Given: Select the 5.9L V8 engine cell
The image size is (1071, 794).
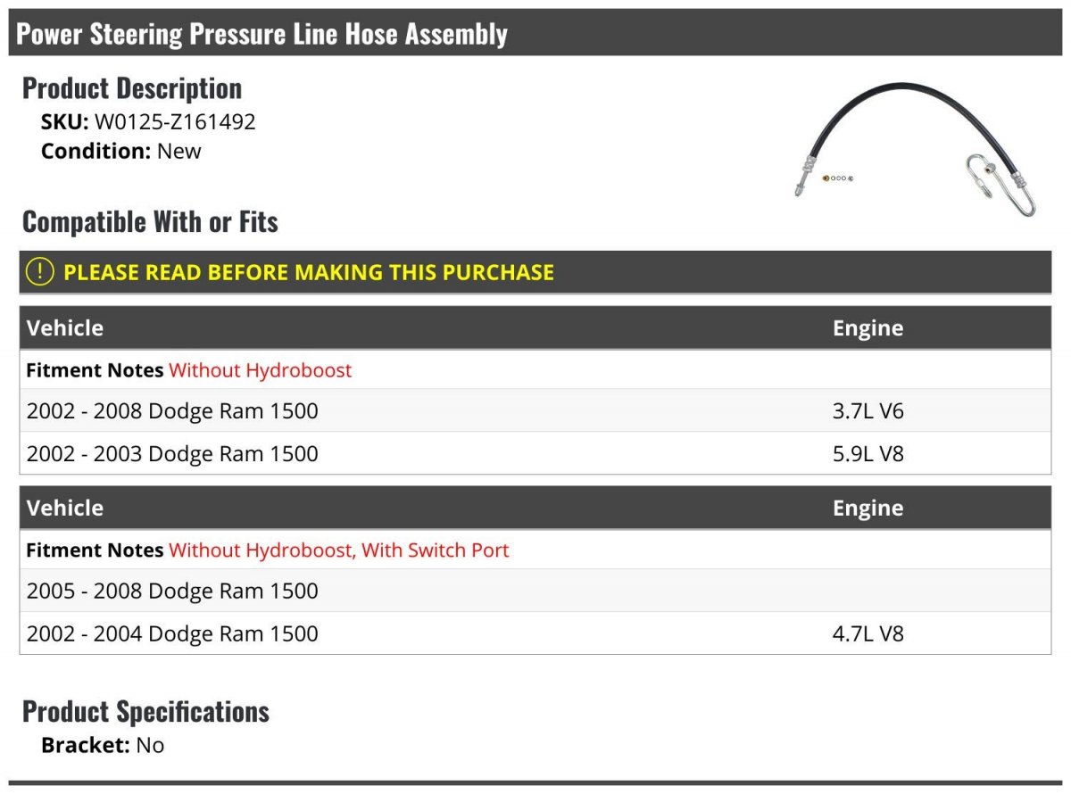Looking at the screenshot, I should click(868, 454).
